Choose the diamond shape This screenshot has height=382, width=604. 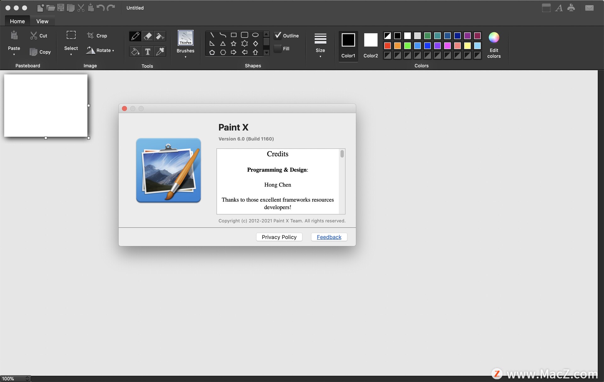coord(255,44)
